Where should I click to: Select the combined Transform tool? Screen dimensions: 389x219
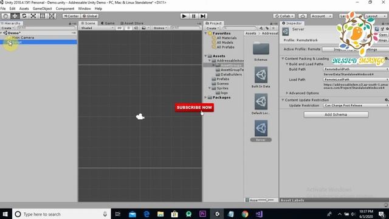tap(52, 16)
